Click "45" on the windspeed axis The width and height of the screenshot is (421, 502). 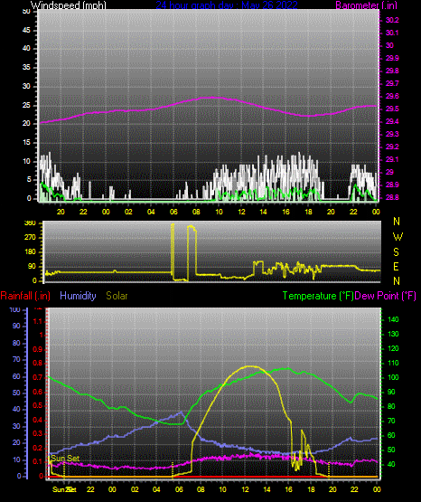(x=26, y=31)
